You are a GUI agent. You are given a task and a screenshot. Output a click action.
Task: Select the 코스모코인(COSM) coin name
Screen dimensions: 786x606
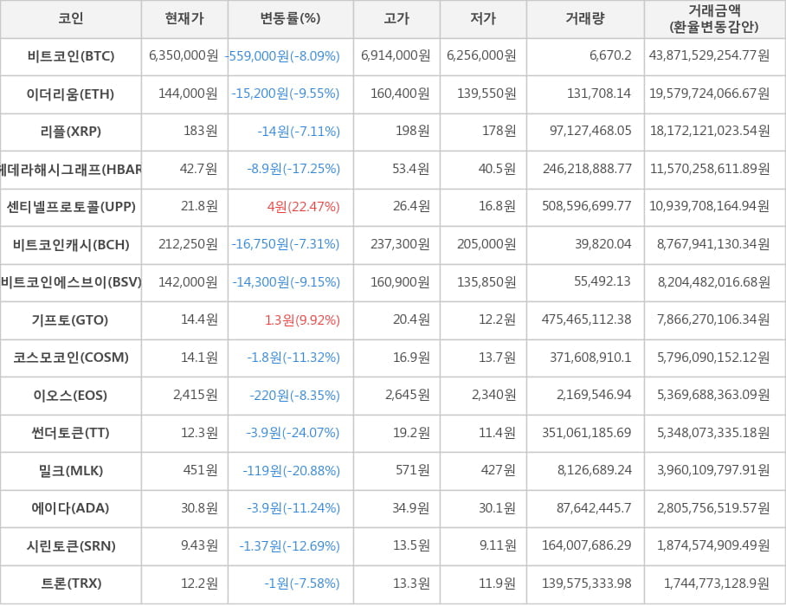click(71, 358)
